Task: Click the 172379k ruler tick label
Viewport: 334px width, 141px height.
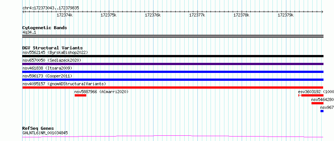Action: (x=286, y=15)
